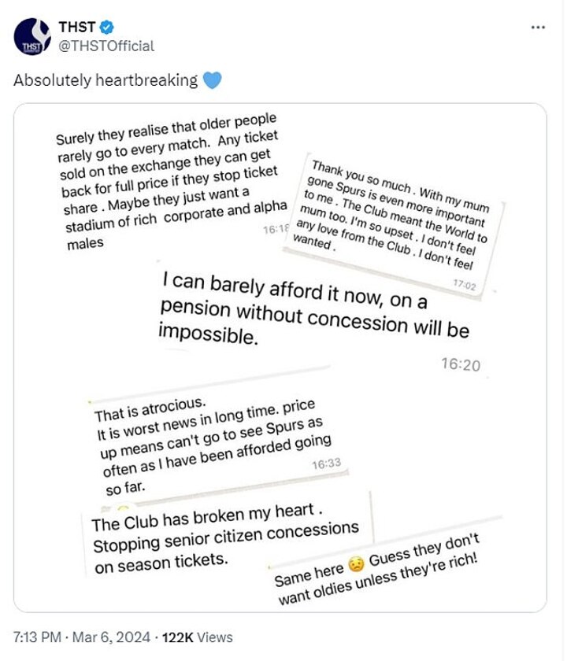Open the @THSTOfficial handle link

[106, 46]
